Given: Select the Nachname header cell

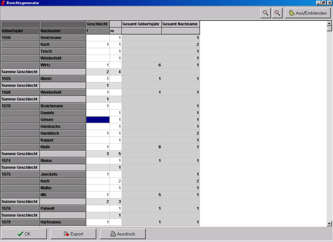Looking at the screenshot, I should pyautogui.click(x=63, y=31).
